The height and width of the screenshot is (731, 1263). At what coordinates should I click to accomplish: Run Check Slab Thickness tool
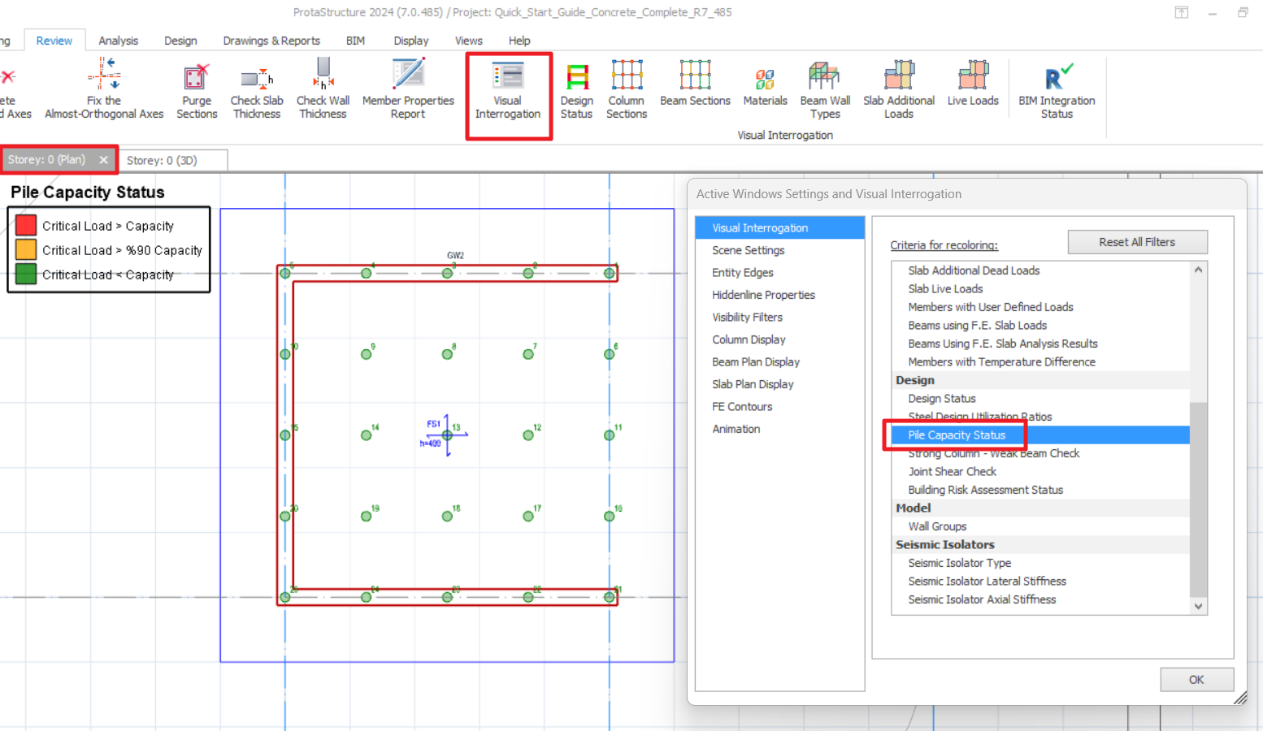coord(257,91)
